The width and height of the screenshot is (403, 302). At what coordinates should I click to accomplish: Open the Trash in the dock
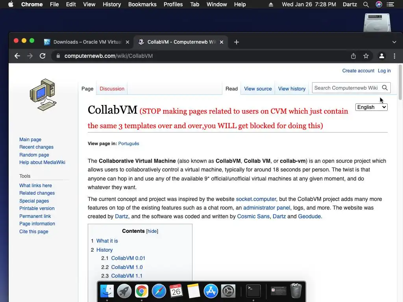[296, 291]
